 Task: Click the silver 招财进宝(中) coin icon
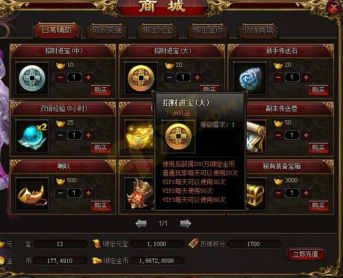coord(32,78)
